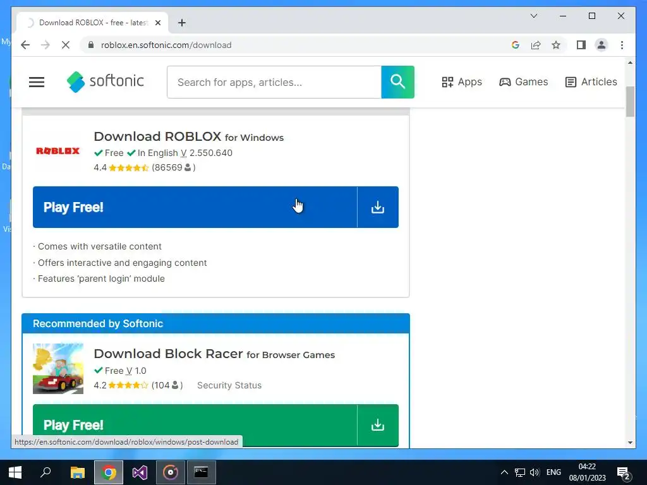Open tab search dropdown
Screen dimensions: 647x485
533,16
